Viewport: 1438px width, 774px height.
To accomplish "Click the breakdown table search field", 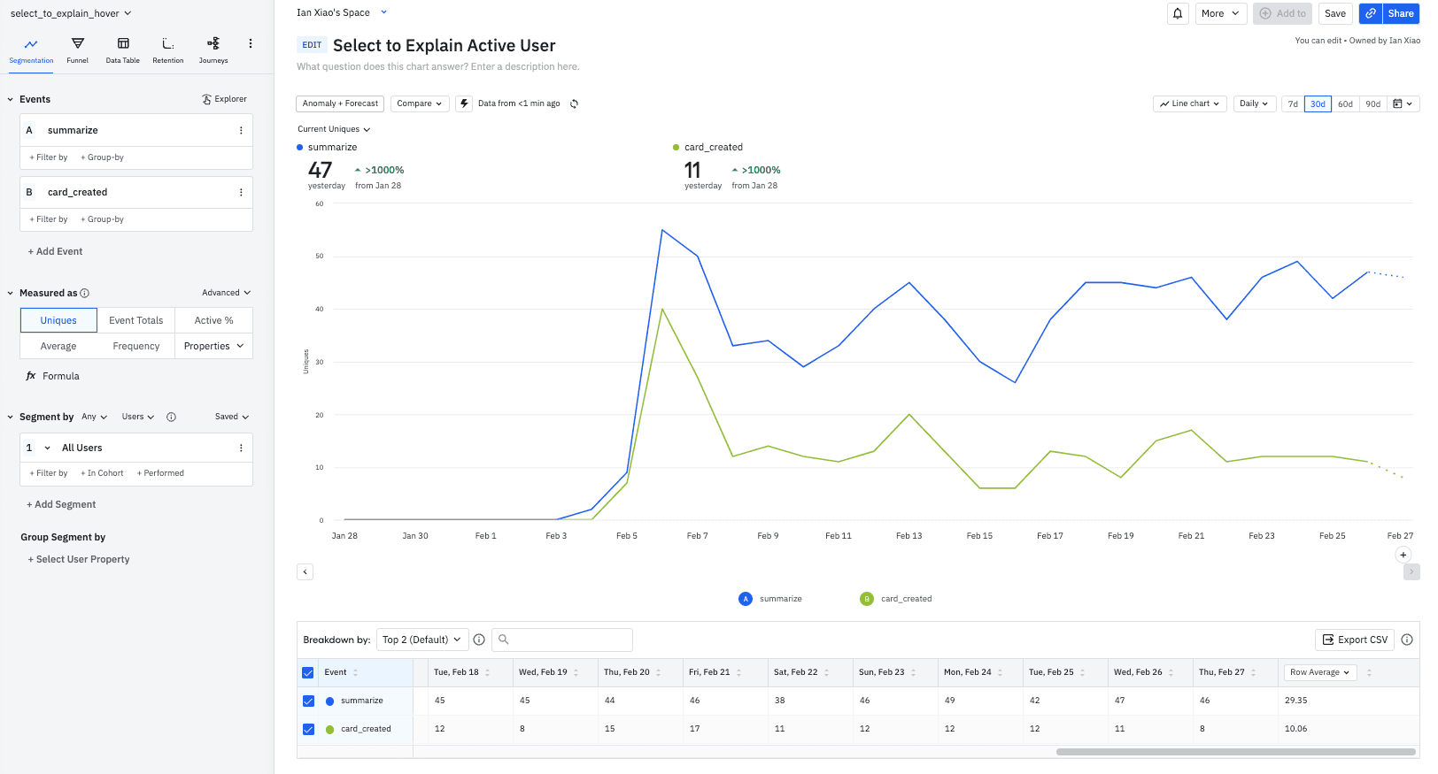I will pyautogui.click(x=562, y=640).
